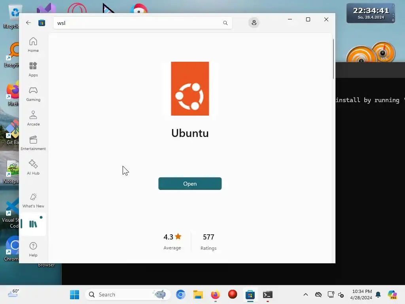This screenshot has width=405, height=304.
Task: Open the user account profile icon
Action: click(x=254, y=23)
